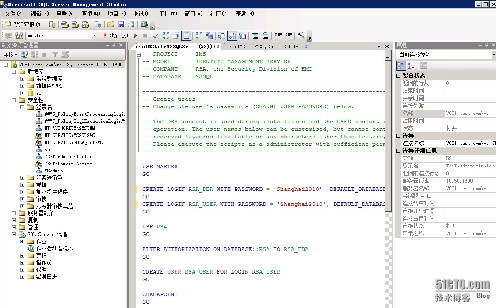Click the 服务器版本 property row
The height and width of the screenshot is (308, 496).
tap(448, 181)
